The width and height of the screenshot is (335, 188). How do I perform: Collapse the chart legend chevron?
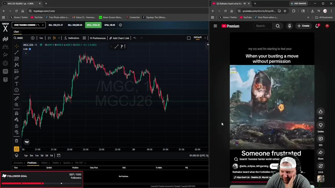pyautogui.click(x=26, y=53)
